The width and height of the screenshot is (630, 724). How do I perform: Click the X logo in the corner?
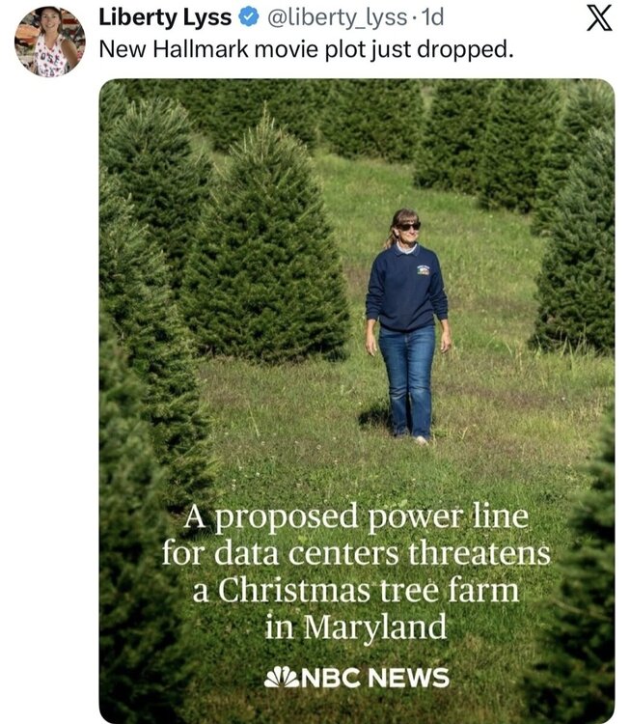click(599, 19)
